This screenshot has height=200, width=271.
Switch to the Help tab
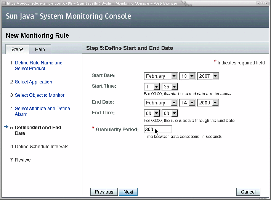coord(40,50)
